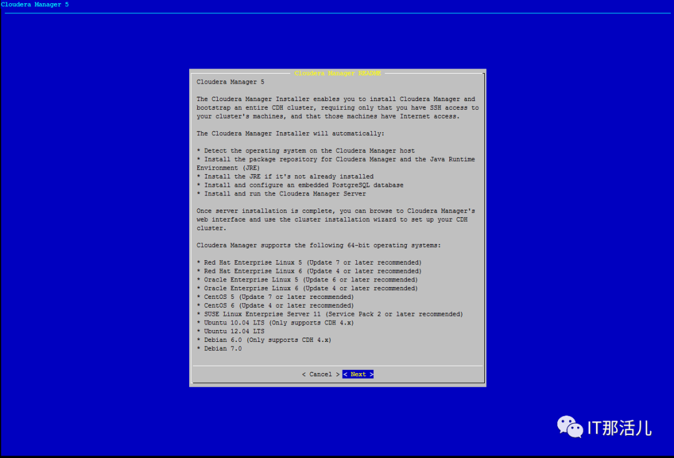Click 'Ubuntu 10.04 LTS' entry
The image size is (674, 458).
click(275, 323)
